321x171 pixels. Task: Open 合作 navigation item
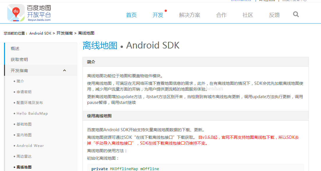tap(221, 15)
